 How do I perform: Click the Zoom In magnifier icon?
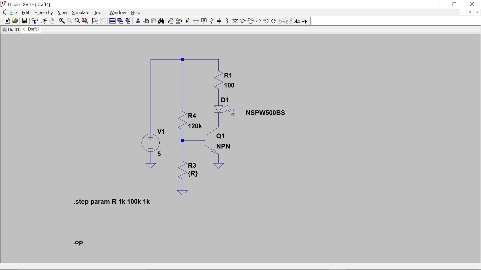tap(62, 21)
